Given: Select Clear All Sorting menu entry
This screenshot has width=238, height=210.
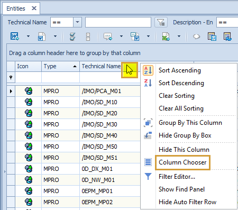Looking at the screenshot, I should [x=181, y=108].
